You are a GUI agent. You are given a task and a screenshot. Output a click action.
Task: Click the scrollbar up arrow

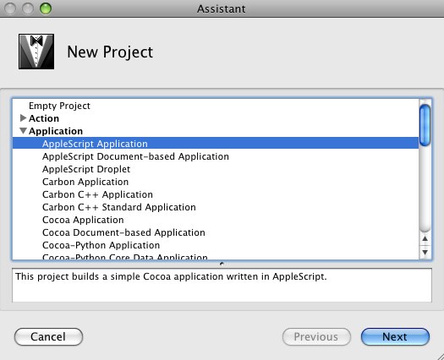click(x=425, y=239)
